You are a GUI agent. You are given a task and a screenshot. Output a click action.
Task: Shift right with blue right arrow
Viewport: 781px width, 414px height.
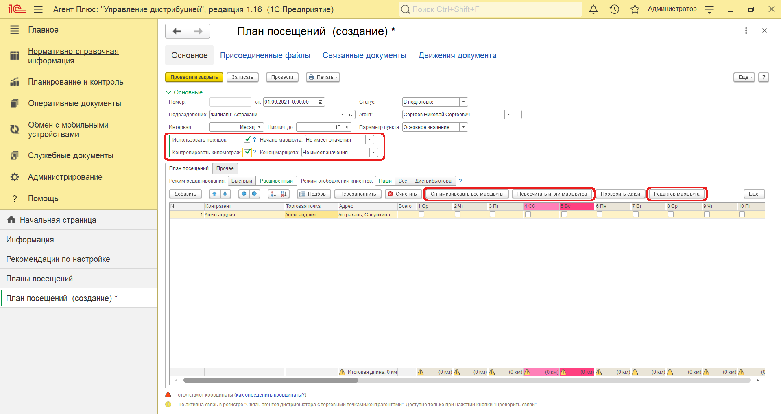tap(255, 194)
